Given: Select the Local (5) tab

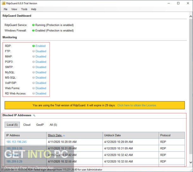Looking at the screenshot, I should pos(12,125).
